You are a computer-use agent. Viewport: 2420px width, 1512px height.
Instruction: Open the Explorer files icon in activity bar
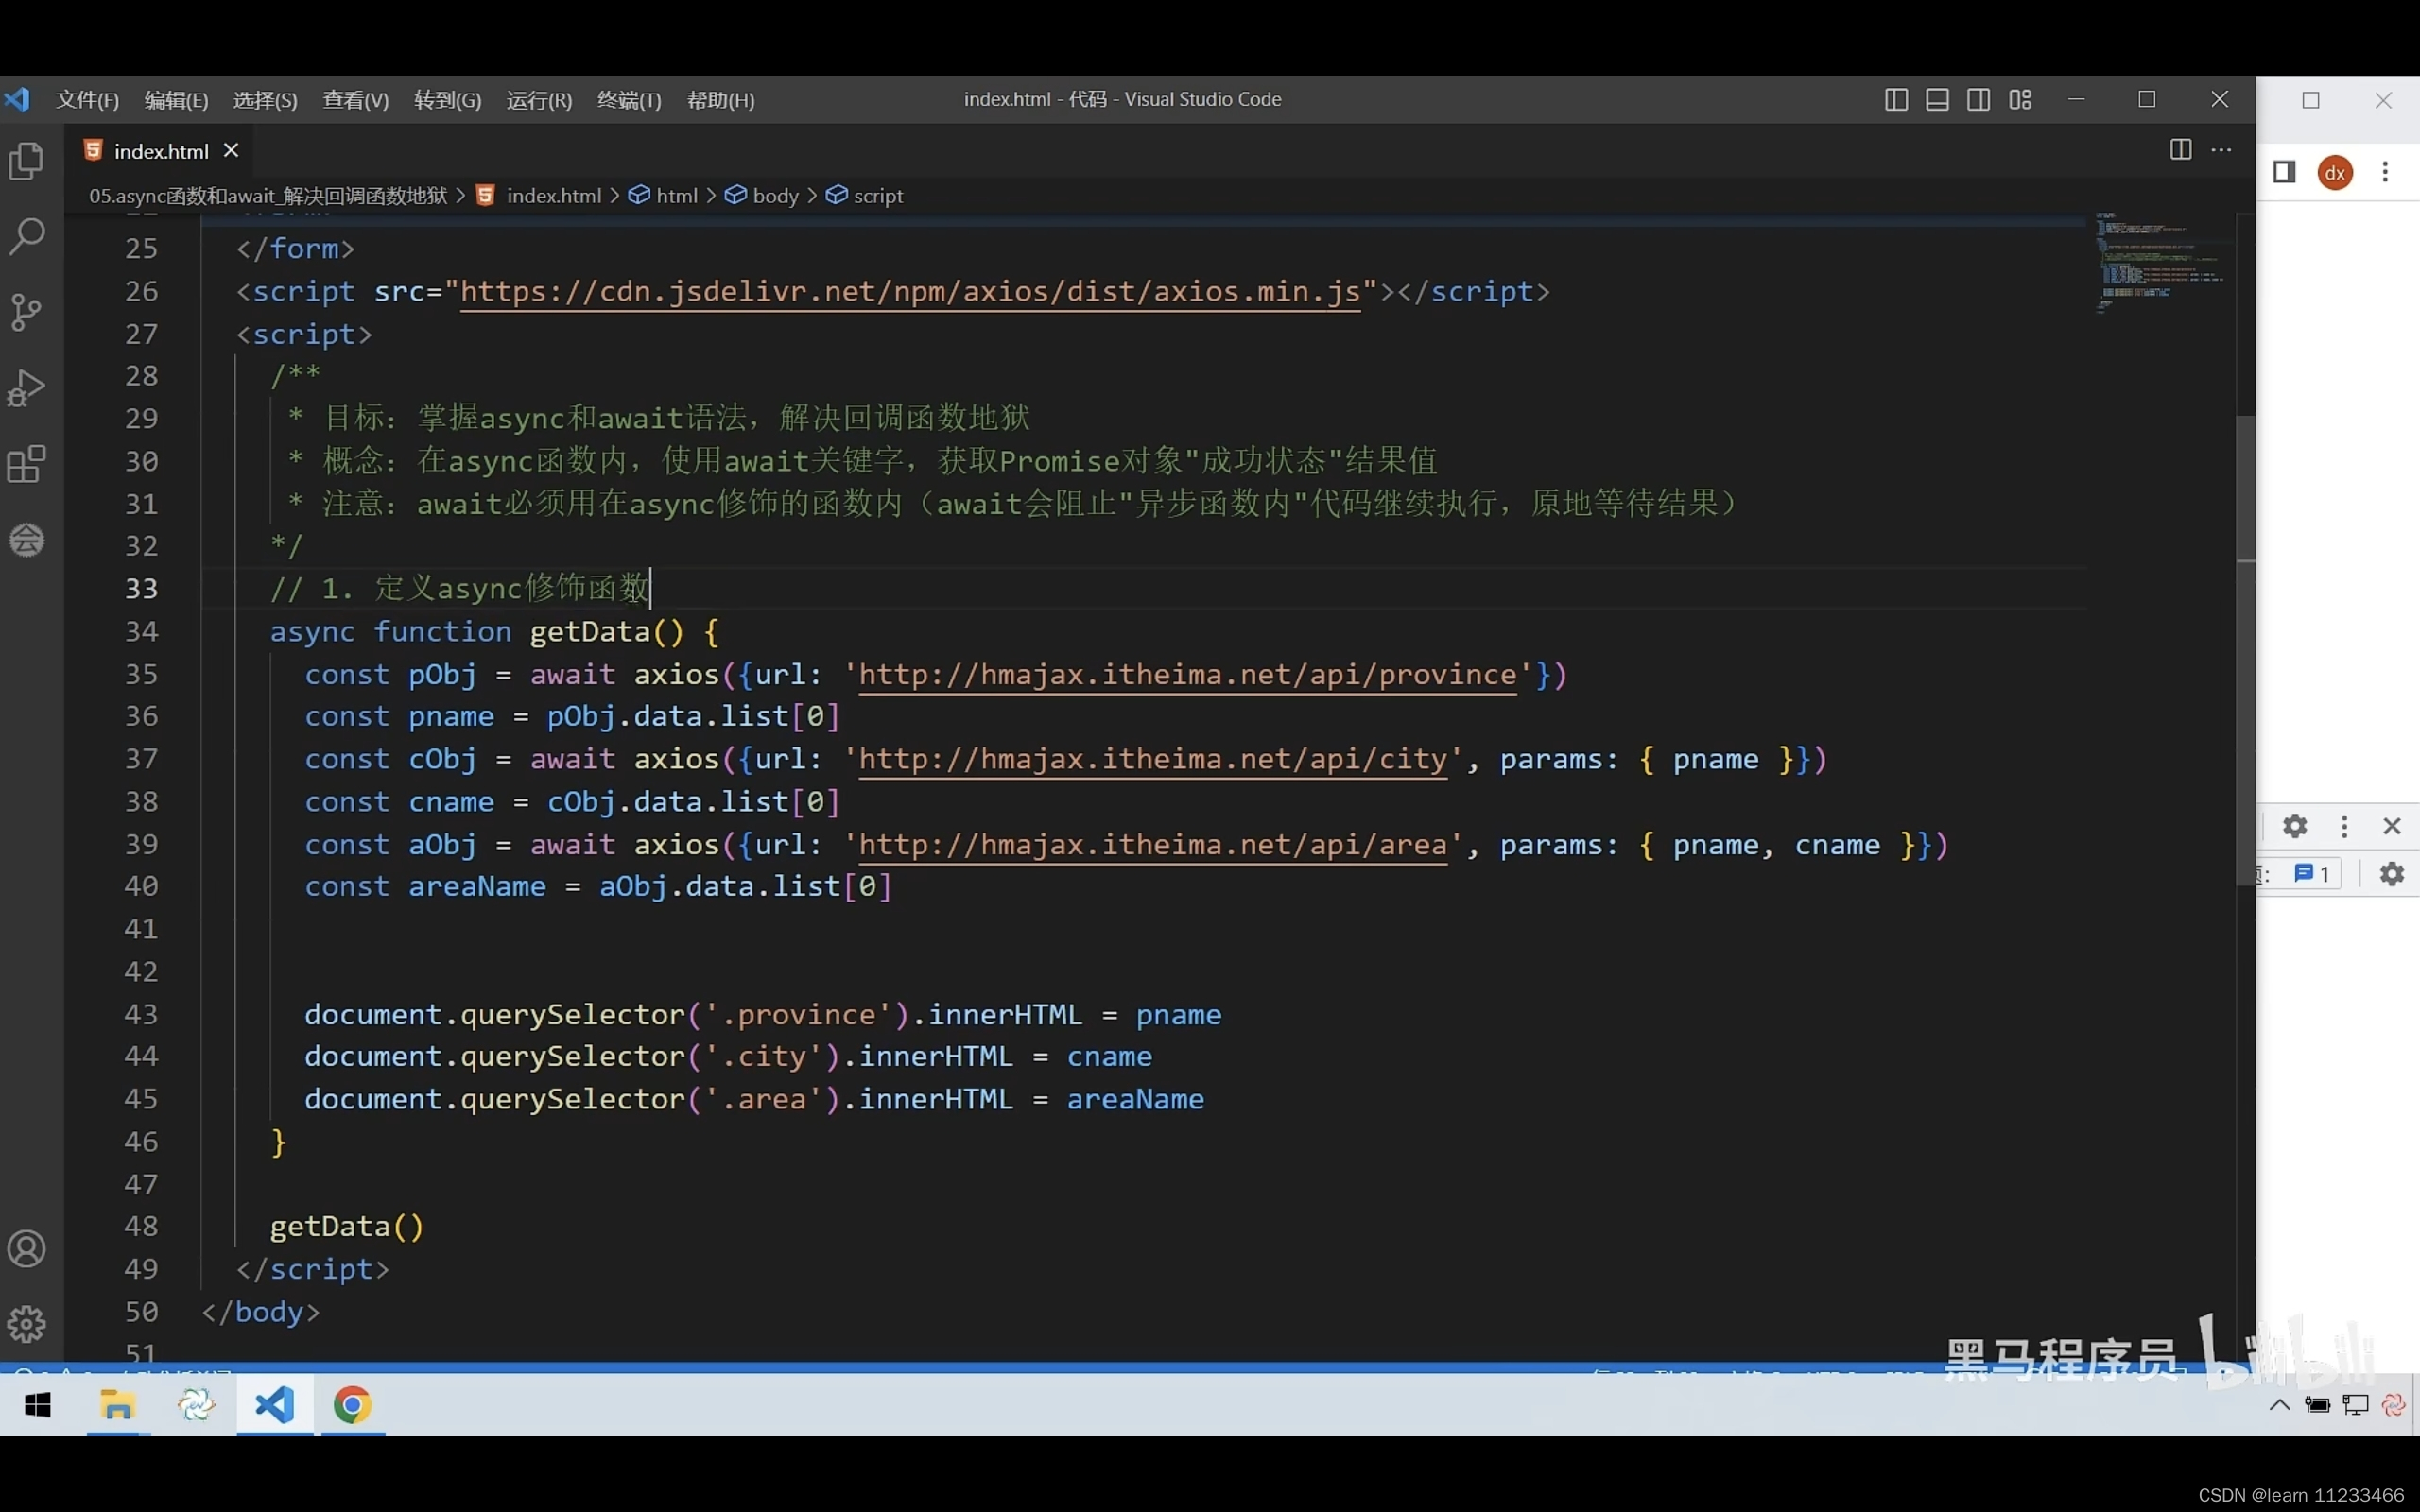click(x=27, y=161)
